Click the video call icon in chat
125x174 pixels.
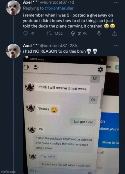click(x=26, y=67)
